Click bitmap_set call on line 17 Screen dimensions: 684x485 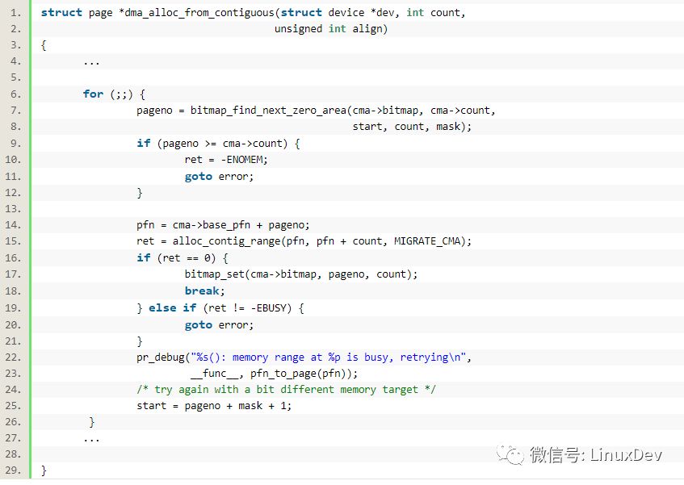301,274
